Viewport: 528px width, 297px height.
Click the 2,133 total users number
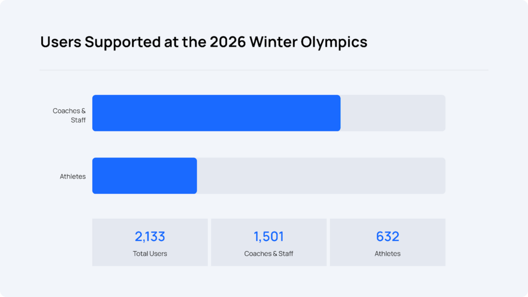click(x=150, y=237)
